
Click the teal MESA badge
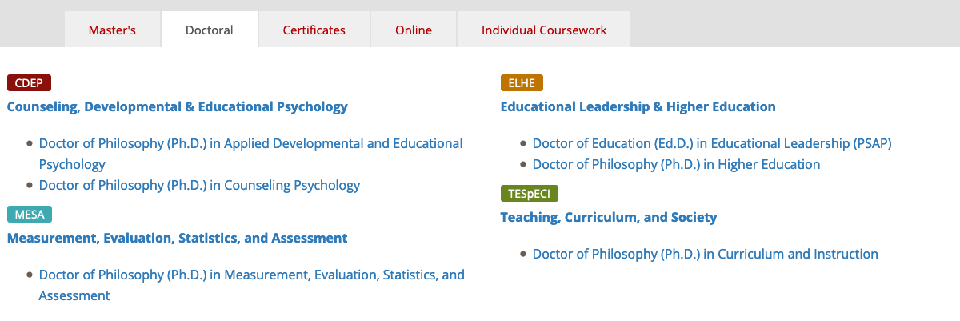(30, 214)
